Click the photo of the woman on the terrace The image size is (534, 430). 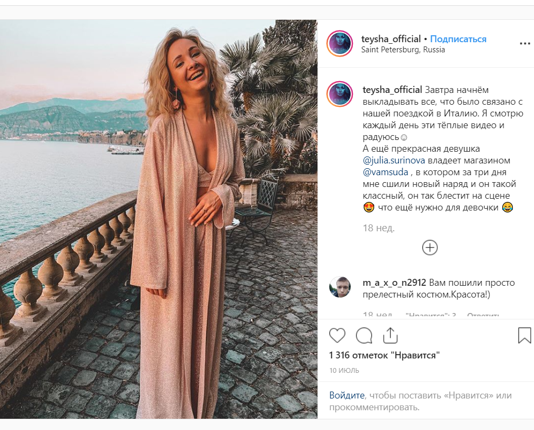click(159, 219)
